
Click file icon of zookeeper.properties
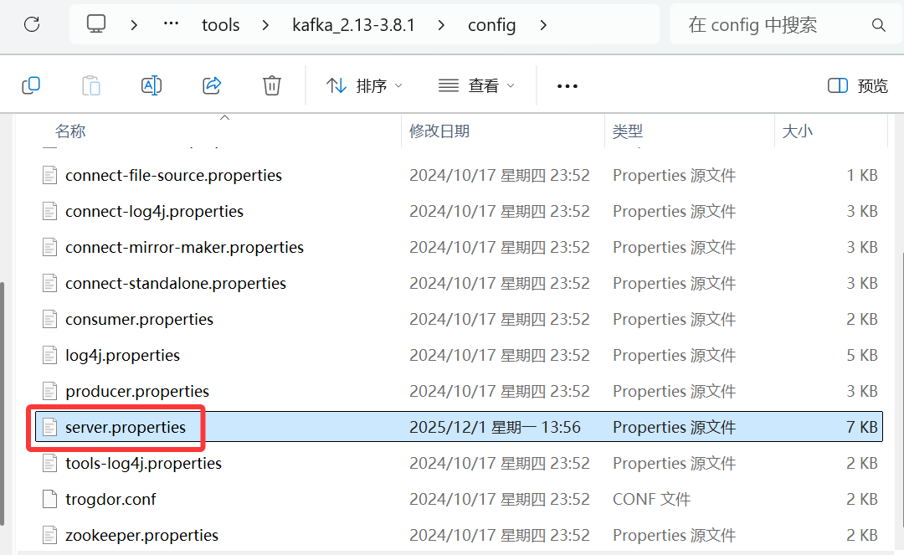click(x=50, y=536)
